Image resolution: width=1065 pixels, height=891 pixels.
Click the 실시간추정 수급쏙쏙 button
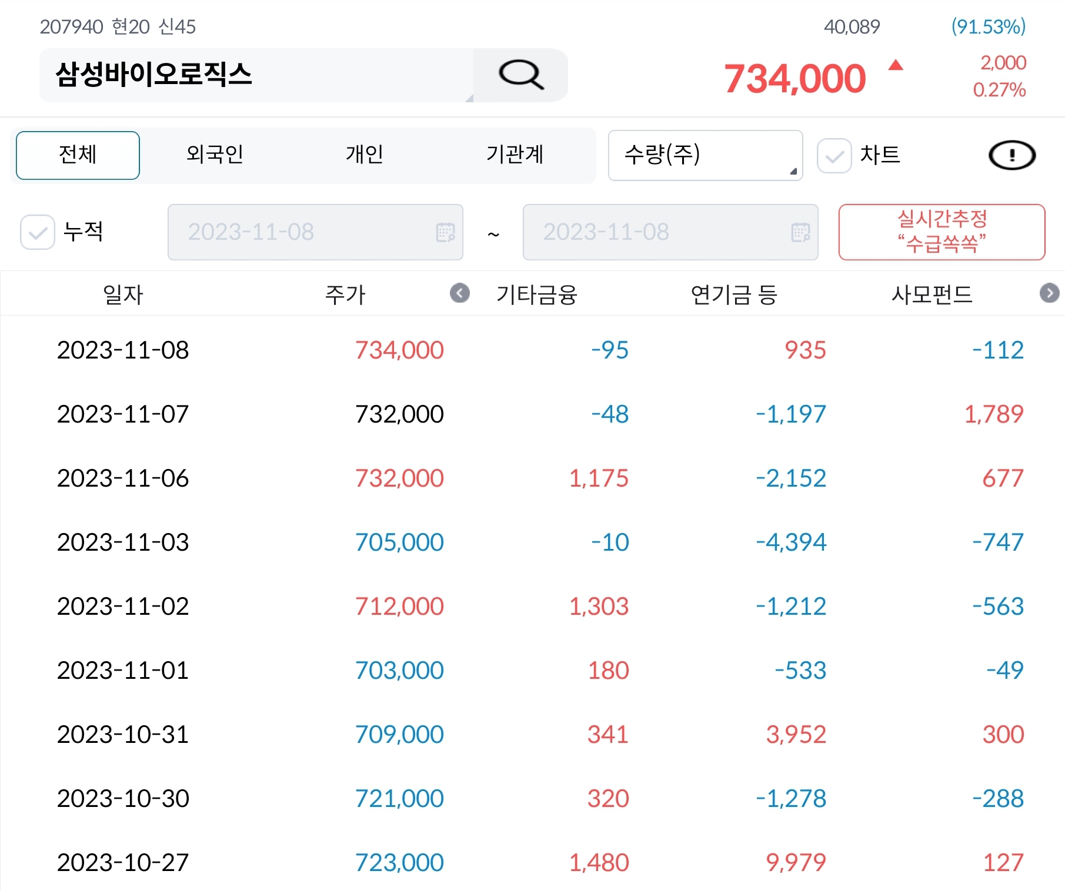[942, 232]
